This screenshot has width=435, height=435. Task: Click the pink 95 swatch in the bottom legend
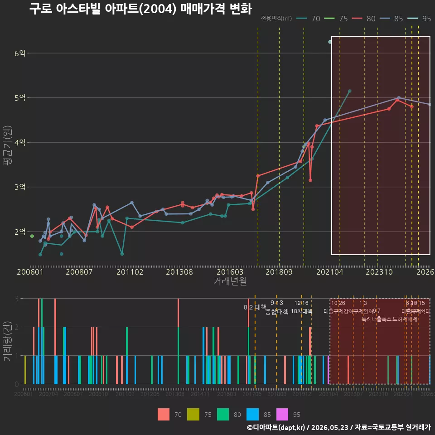282,415
